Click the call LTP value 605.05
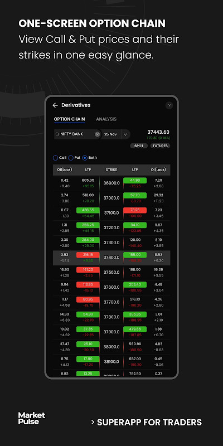The image size is (223, 446). pos(88,180)
